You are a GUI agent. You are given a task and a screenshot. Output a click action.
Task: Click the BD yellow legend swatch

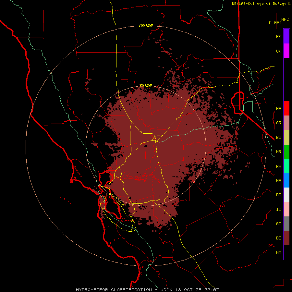click(x=286, y=138)
